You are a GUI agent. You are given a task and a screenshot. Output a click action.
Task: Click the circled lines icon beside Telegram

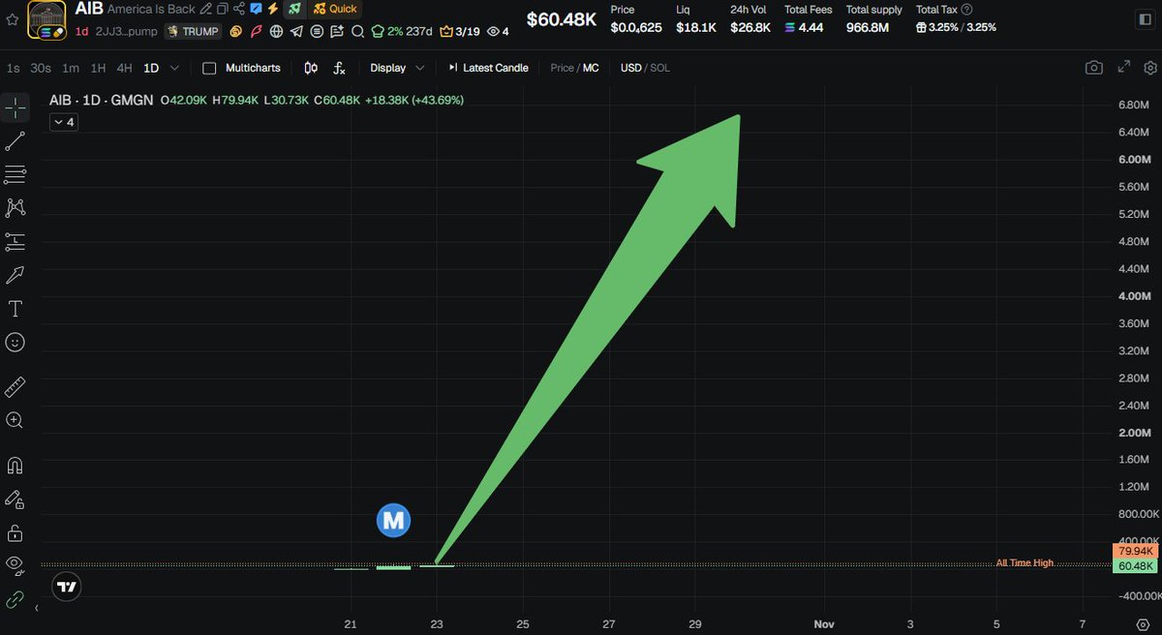click(x=317, y=31)
